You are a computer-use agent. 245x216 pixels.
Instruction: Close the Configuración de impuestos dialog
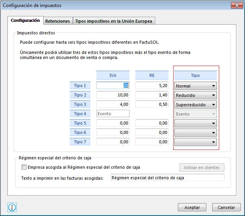point(234,5)
